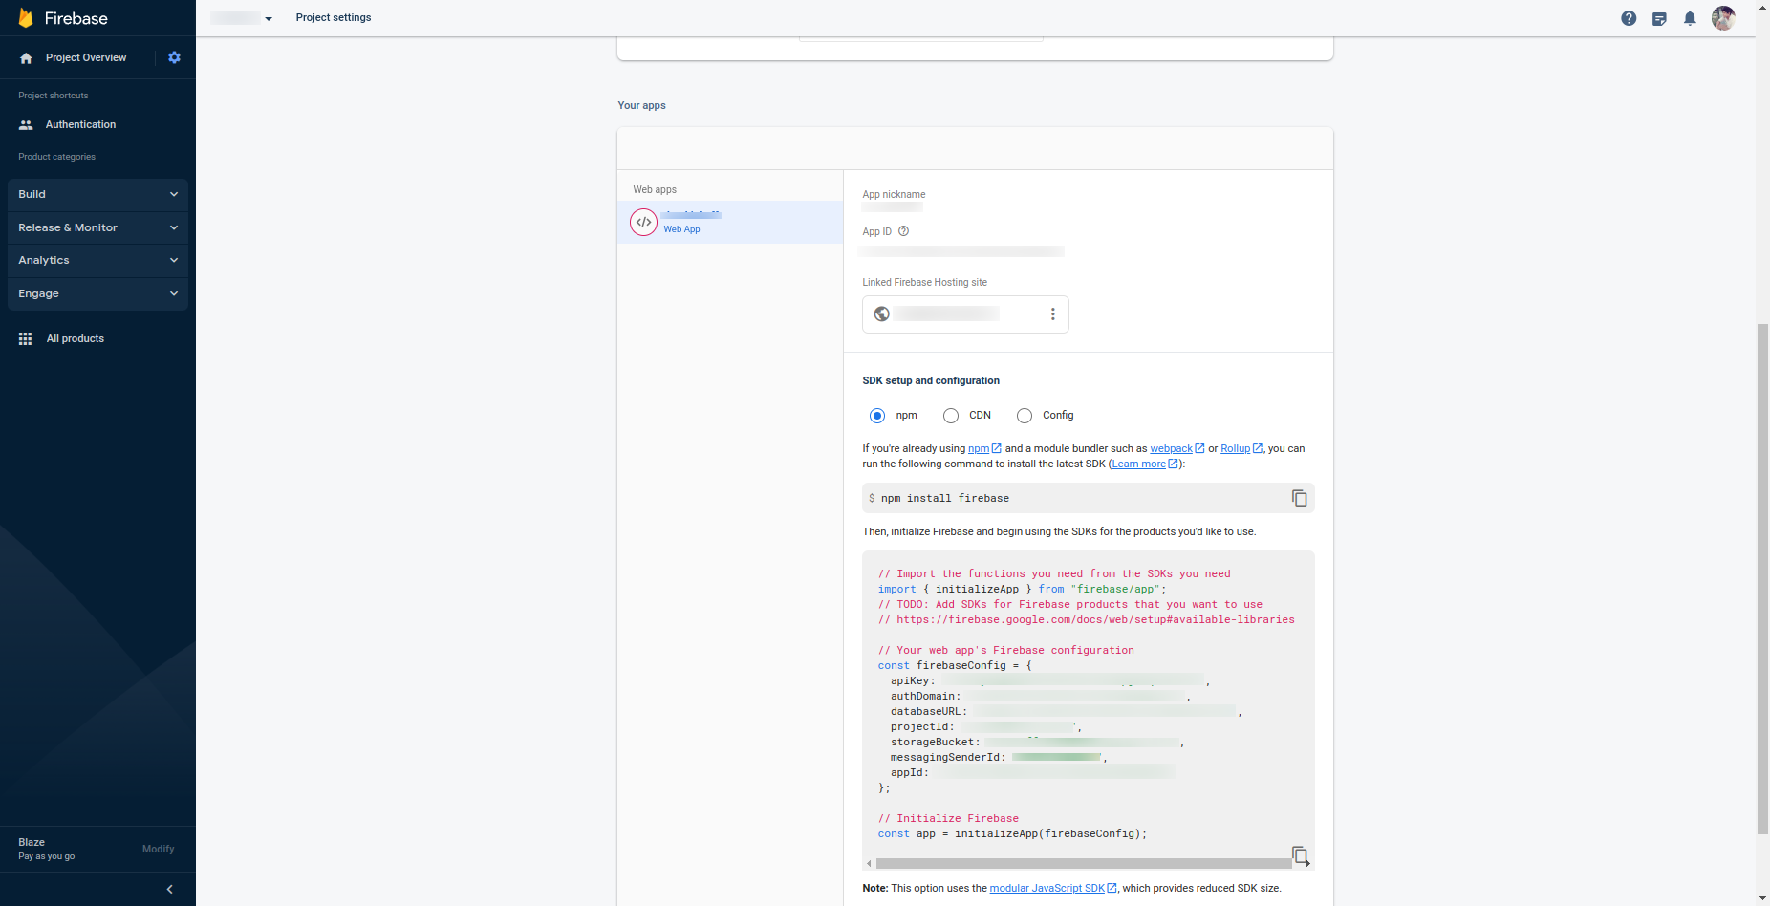
Task: Click the setup#available-libraries URL comment
Action: click(1087, 620)
